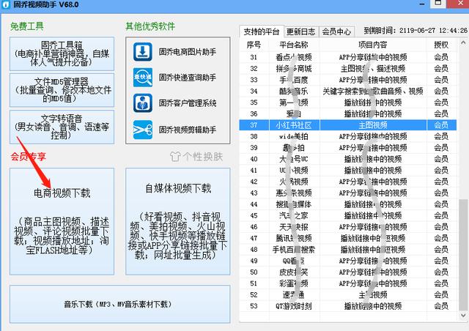The width and height of the screenshot is (469, 331).
Task: Select row 38 wide美拍
Action: pos(348,136)
